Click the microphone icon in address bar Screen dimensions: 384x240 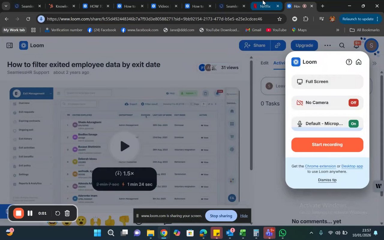(41, 19)
